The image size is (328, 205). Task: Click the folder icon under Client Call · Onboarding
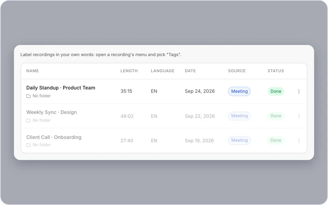[28, 145]
